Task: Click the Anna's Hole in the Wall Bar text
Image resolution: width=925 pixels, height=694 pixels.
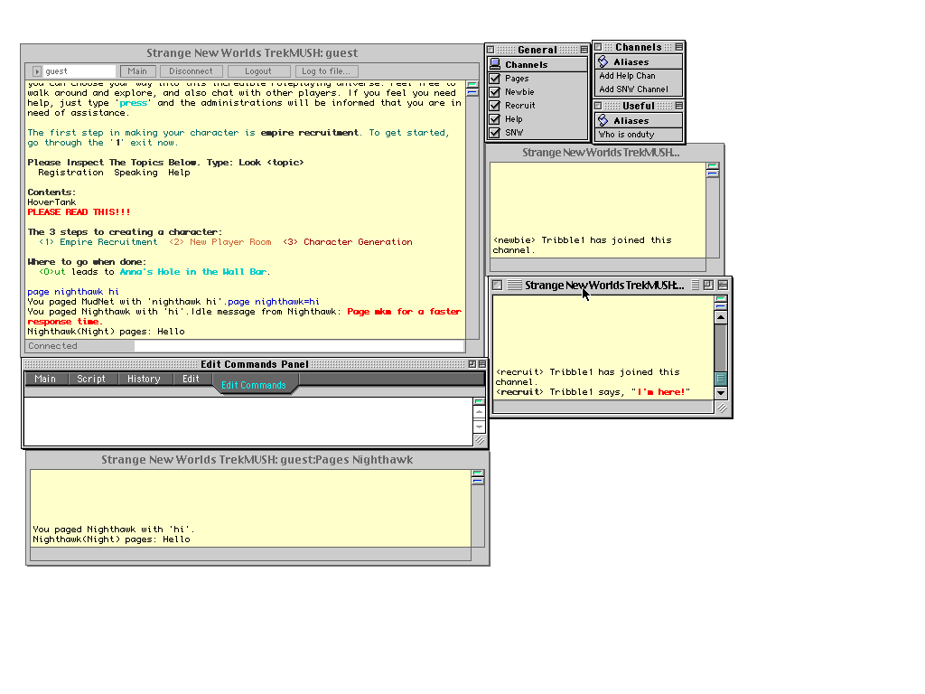Action: 193,271
